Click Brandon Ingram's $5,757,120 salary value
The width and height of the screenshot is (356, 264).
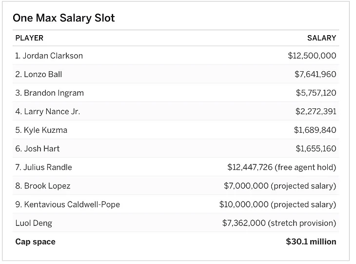pyautogui.click(x=316, y=93)
